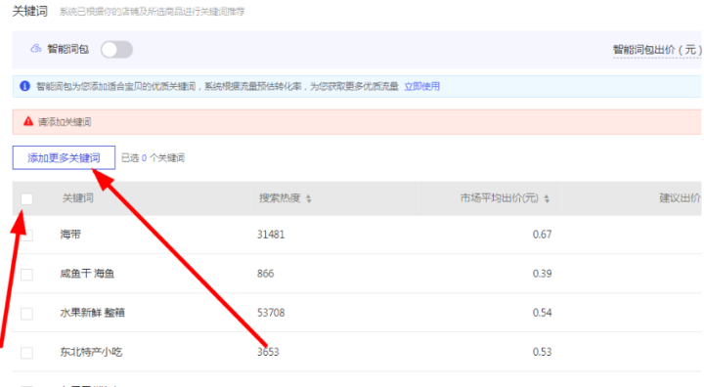Click average bid value 0.54
The width and height of the screenshot is (704, 387).
(x=542, y=313)
